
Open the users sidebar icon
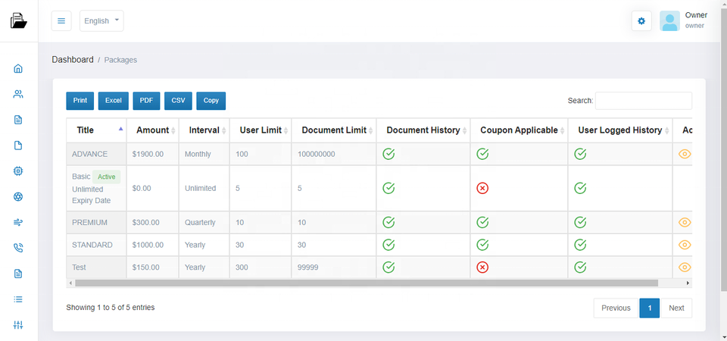(18, 95)
